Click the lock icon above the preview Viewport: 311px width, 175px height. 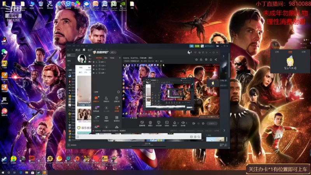[201, 59]
